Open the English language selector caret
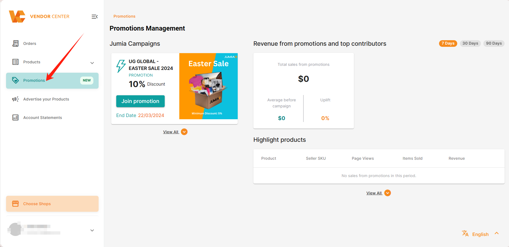509x247 pixels. [497, 233]
